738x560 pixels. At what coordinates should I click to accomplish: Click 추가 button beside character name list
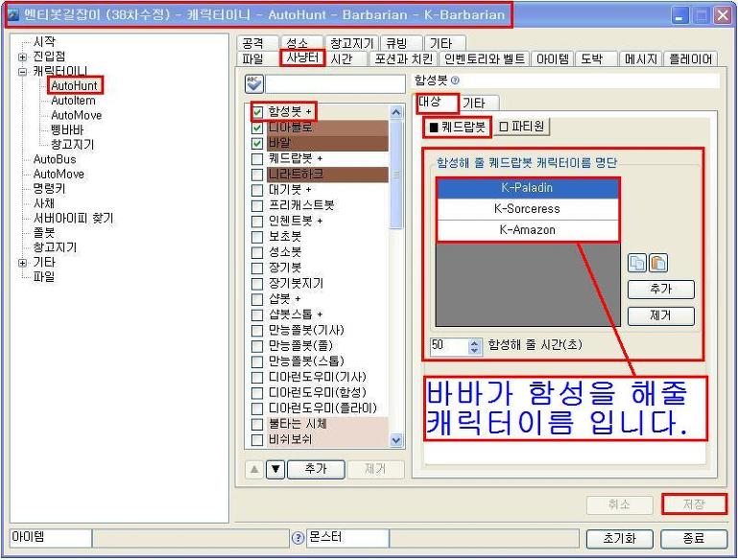(661, 290)
